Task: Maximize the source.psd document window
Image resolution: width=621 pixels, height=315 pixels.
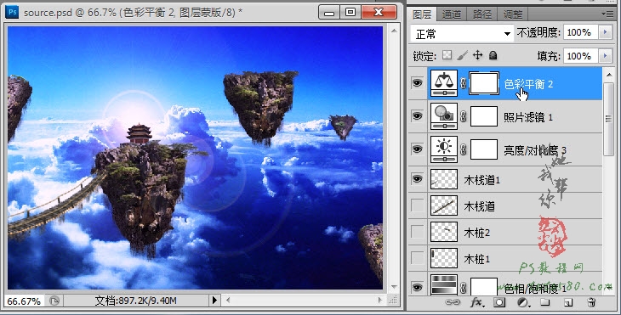Action: coord(350,13)
